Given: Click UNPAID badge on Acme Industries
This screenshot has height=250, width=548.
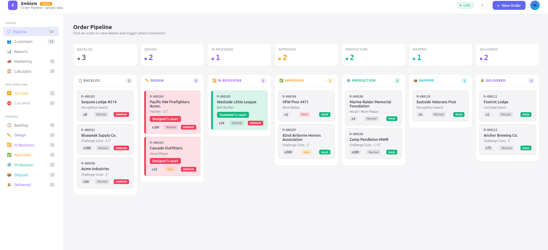Looking at the screenshot, I should tap(121, 182).
